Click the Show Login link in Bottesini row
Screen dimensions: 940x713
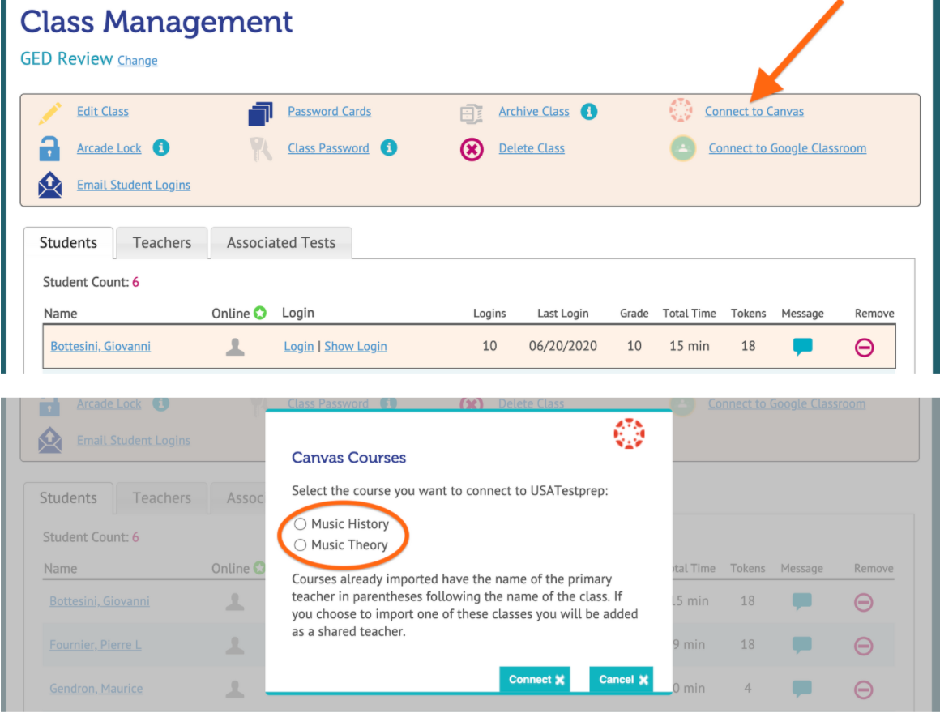[356, 346]
